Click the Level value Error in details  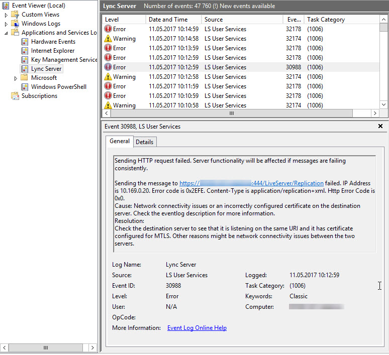pyautogui.click(x=172, y=296)
